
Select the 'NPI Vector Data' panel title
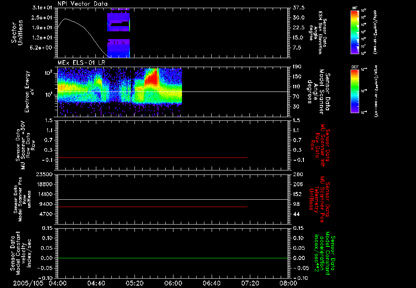click(x=82, y=4)
